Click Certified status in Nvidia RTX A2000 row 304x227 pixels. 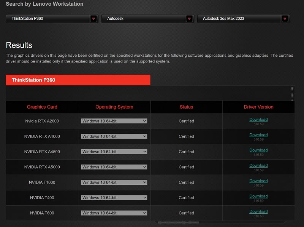tap(186, 121)
